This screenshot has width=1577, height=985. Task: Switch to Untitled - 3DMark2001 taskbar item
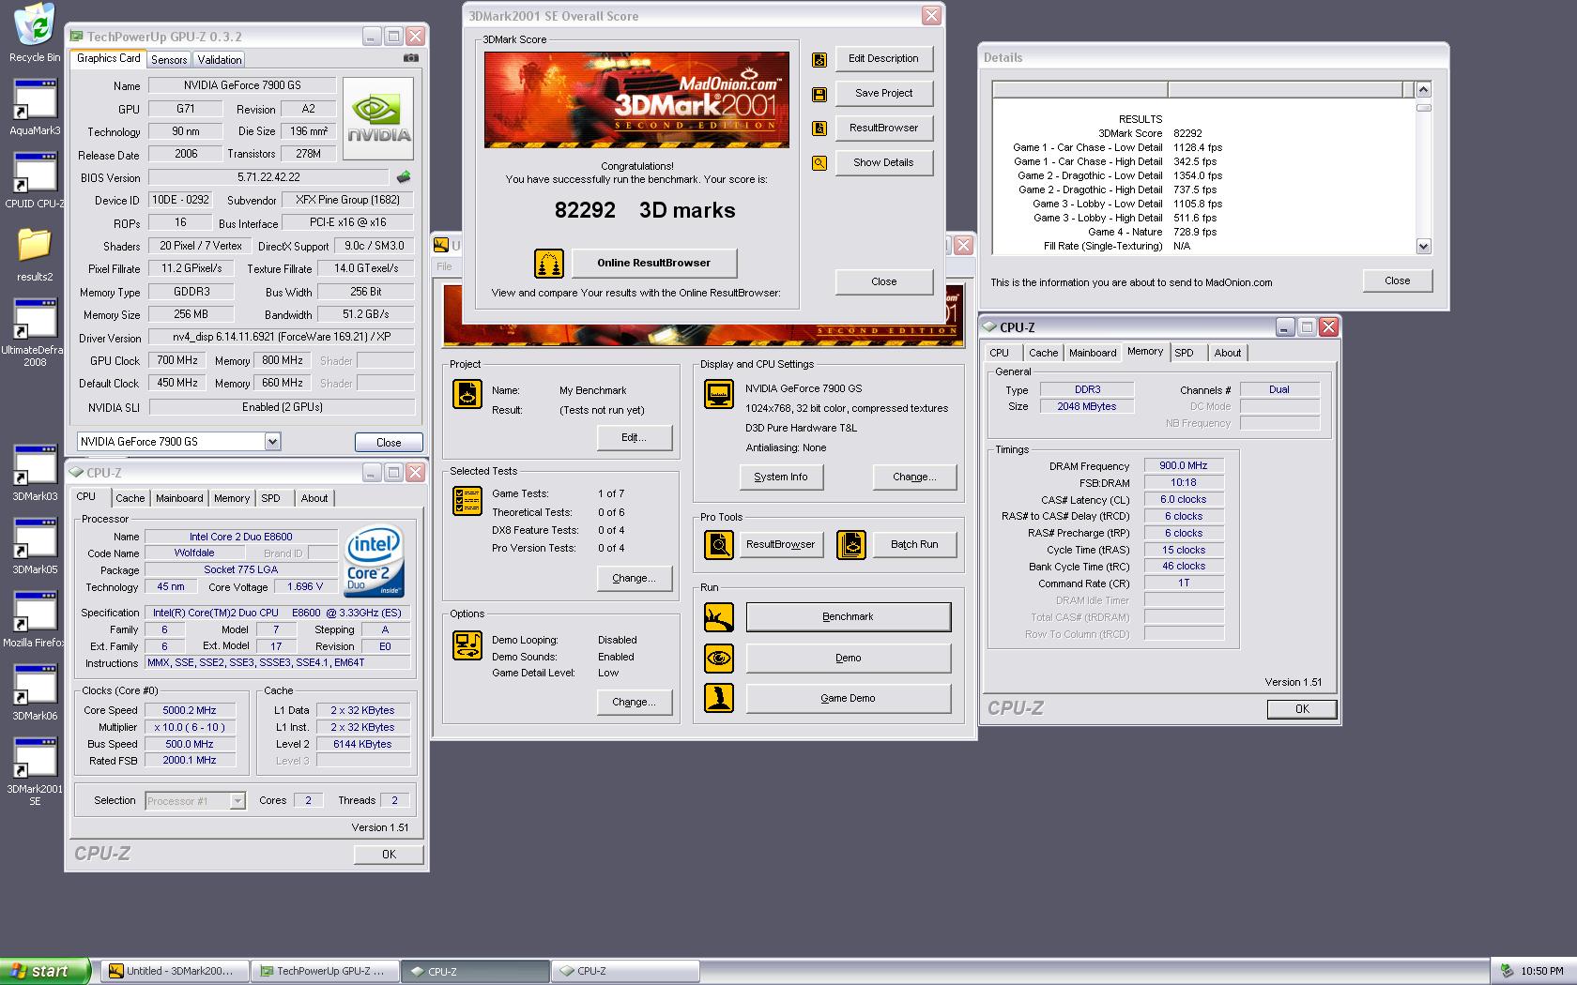(176, 972)
